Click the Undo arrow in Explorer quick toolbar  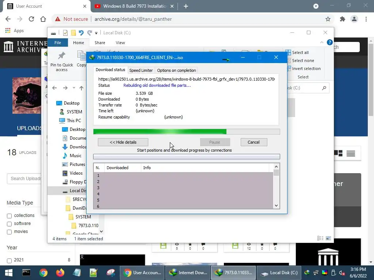click(81, 33)
